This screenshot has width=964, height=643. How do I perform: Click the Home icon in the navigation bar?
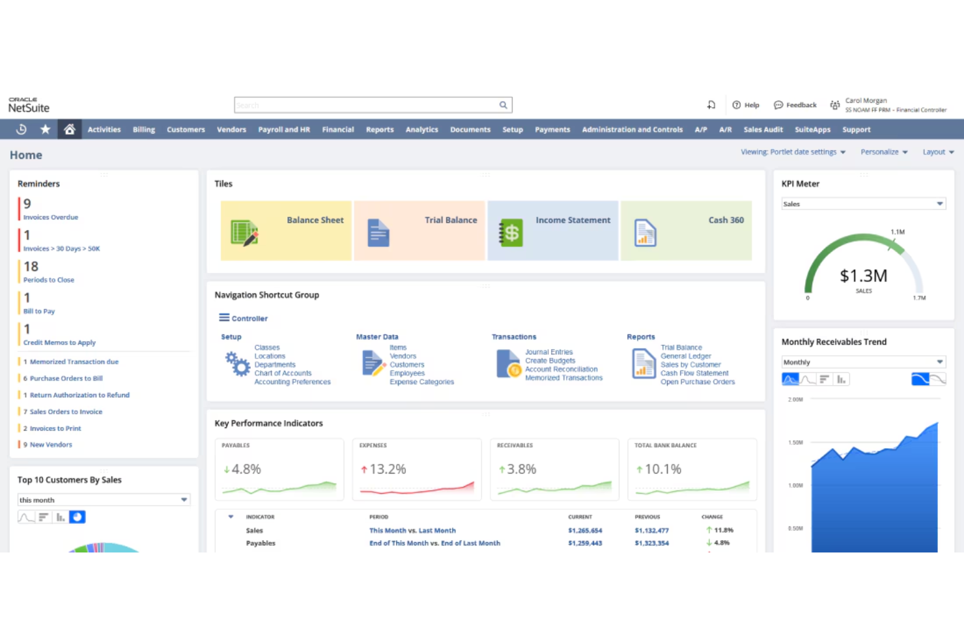(x=69, y=129)
